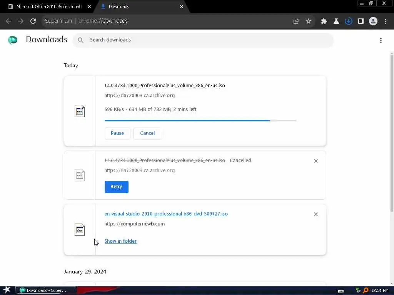The image size is (394, 295).
Task: Open en_visual_studio_2010_professional ISO file link
Action: pos(166,214)
